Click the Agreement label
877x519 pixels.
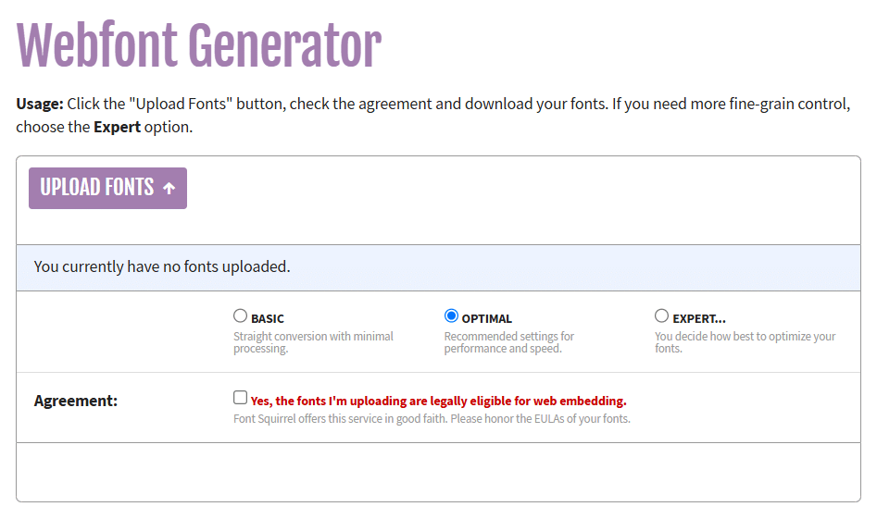pos(76,402)
